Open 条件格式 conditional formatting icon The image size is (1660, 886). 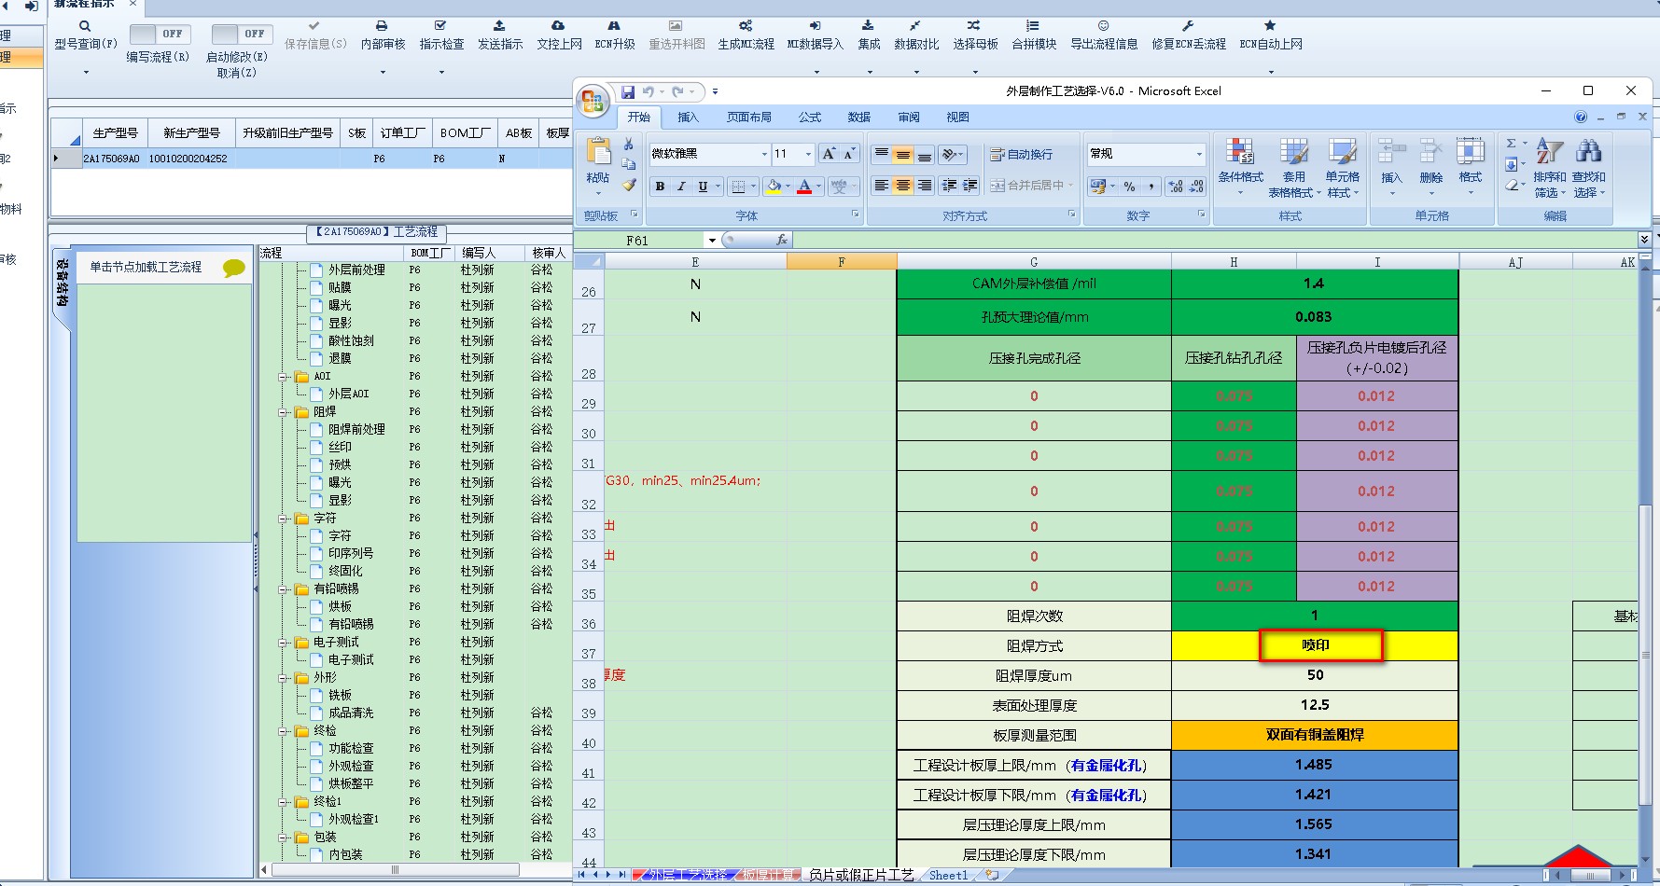1240,151
